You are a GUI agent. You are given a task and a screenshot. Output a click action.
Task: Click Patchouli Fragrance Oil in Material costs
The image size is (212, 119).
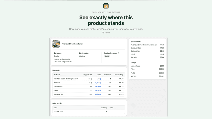144,45
